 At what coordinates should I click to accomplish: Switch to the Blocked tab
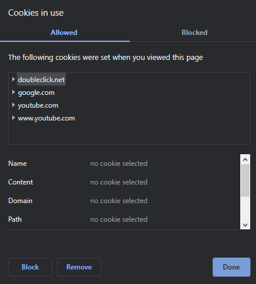tap(194, 33)
